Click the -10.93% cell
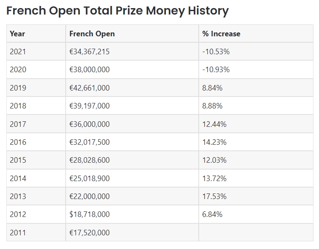The image size is (319, 249). tap(216, 70)
